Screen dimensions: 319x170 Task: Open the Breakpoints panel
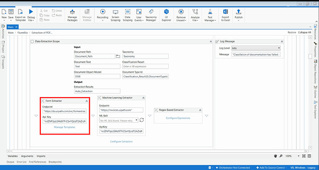pos(55,162)
